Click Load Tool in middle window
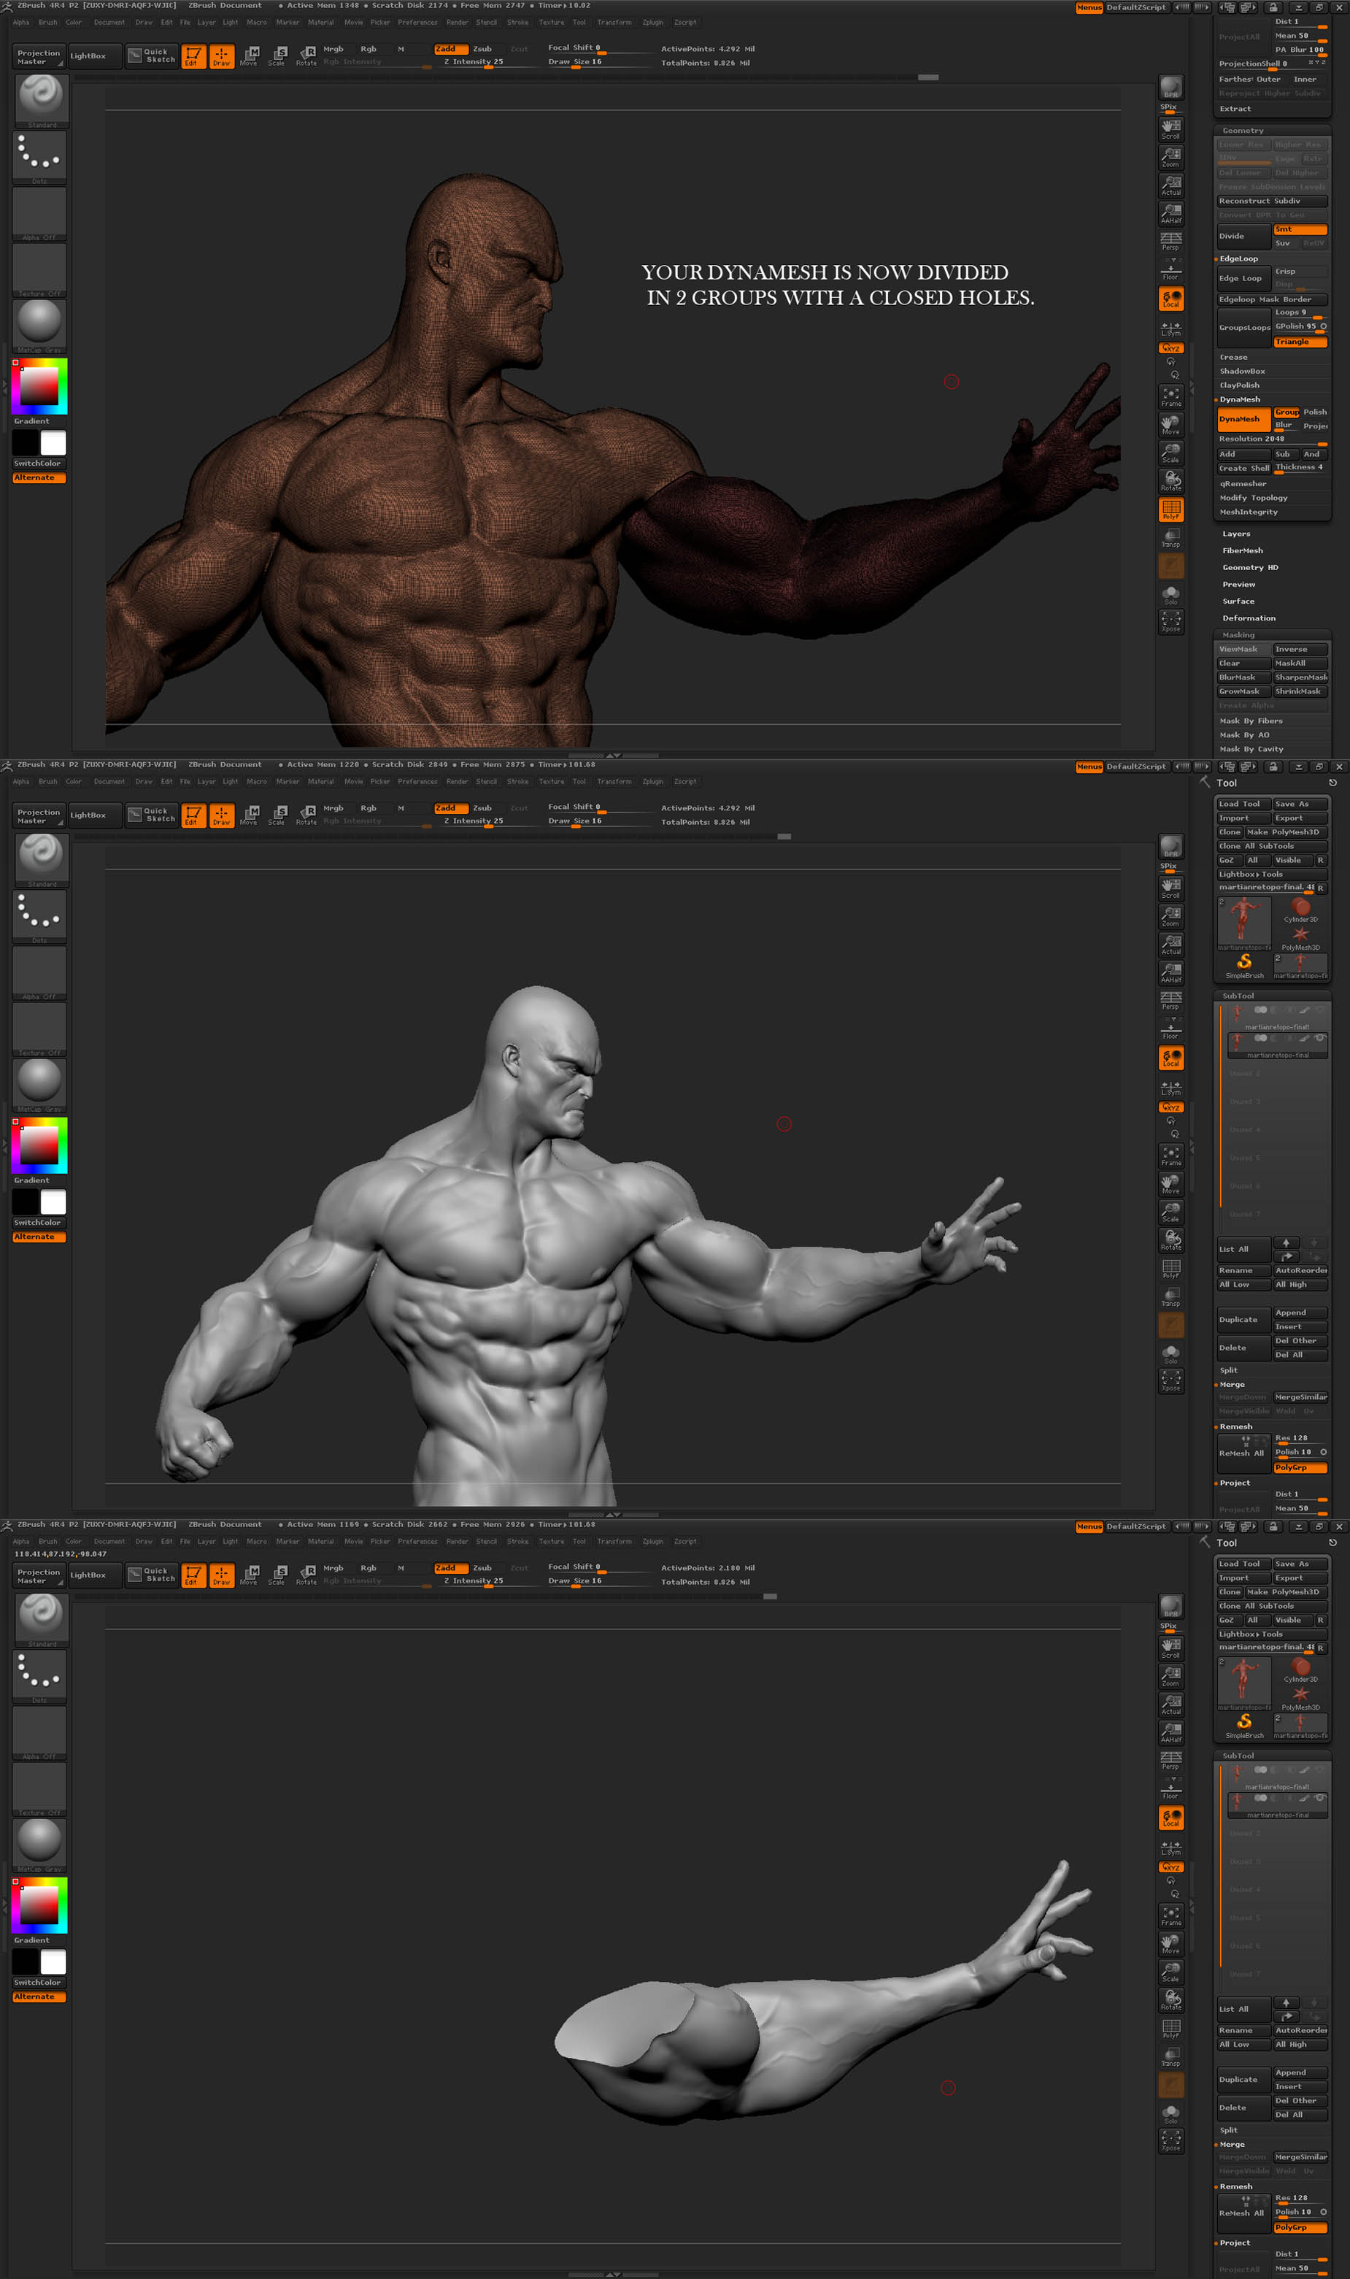1350x2279 pixels. pyautogui.click(x=1243, y=804)
